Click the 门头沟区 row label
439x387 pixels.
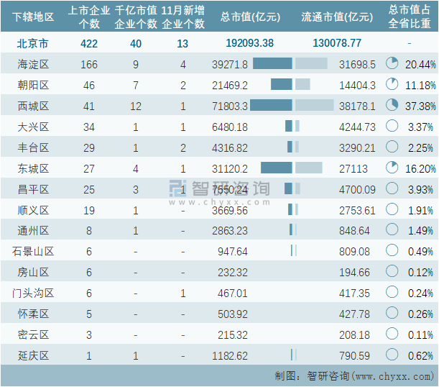tap(34, 293)
